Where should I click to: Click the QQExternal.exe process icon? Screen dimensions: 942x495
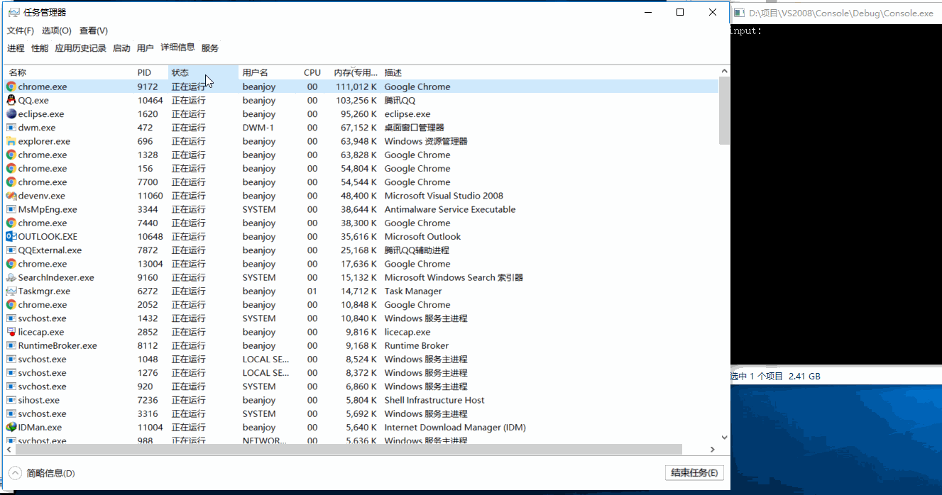pyautogui.click(x=11, y=250)
